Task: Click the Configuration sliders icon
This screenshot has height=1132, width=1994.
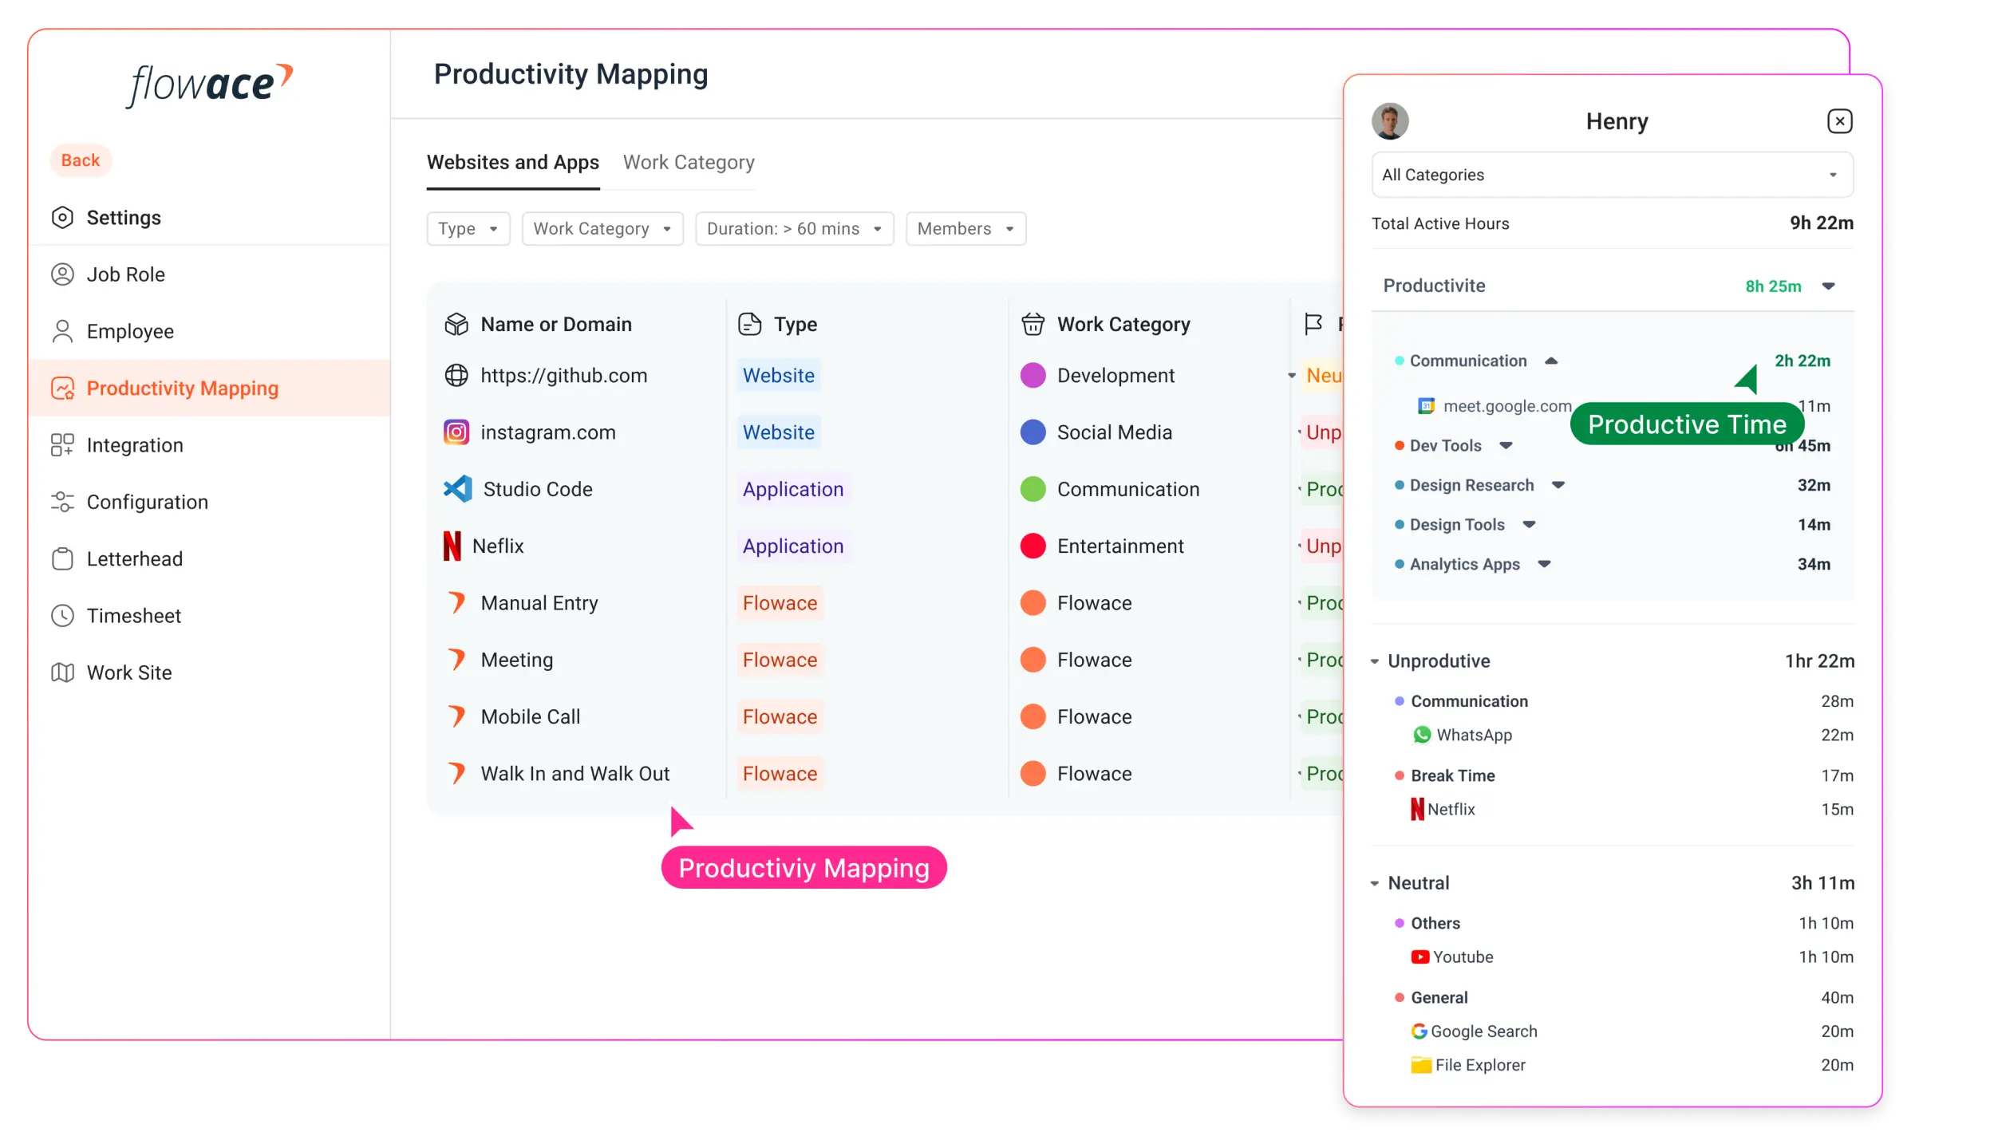Action: (x=62, y=502)
